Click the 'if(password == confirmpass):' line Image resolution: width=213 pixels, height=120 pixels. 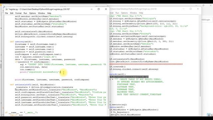coord(33,62)
